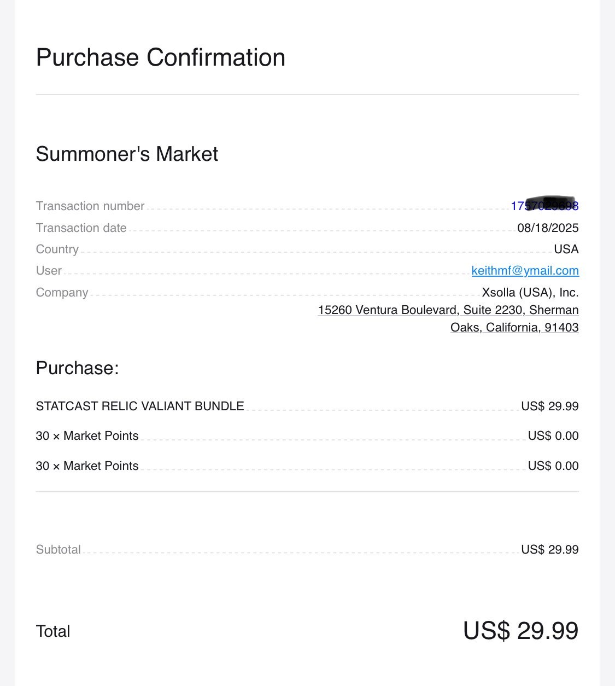Select the bundle price US$ 29.99
The image size is (615, 686).
pyautogui.click(x=550, y=406)
